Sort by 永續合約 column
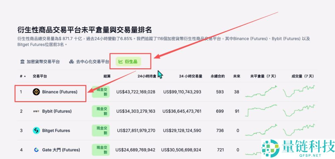This screenshot has height=159, width=335. tap(217, 76)
